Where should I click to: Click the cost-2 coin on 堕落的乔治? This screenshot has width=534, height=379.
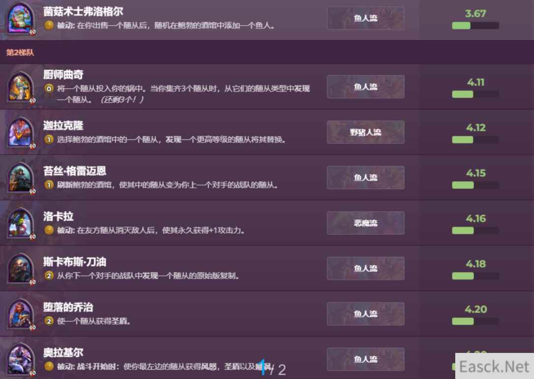(49, 321)
